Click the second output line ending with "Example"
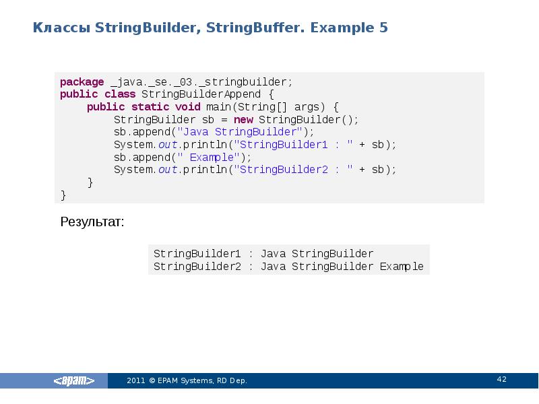The height and width of the screenshot is (404, 539). coord(288,267)
